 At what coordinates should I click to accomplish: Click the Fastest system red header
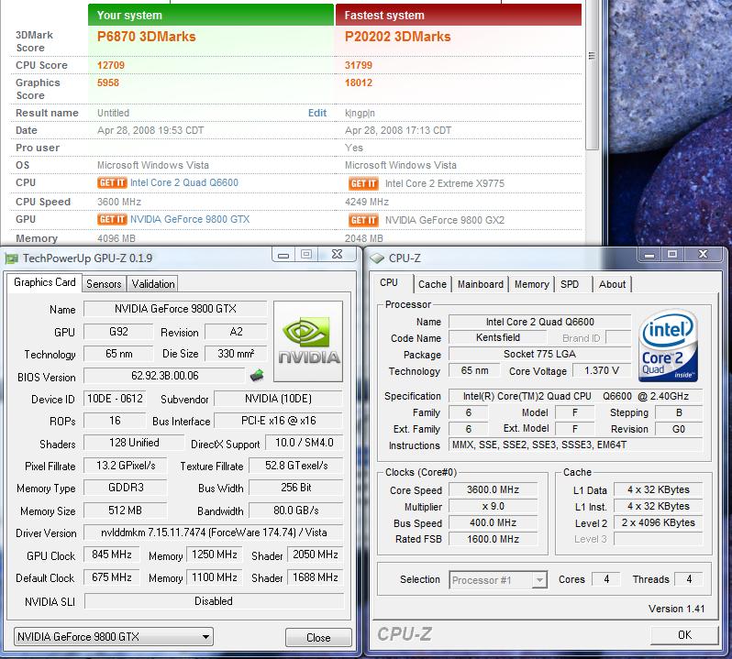click(x=459, y=15)
